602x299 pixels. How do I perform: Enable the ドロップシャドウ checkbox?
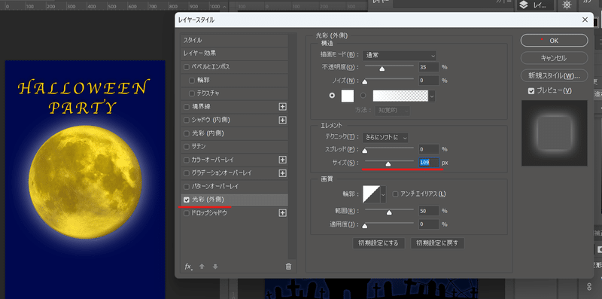(x=187, y=212)
